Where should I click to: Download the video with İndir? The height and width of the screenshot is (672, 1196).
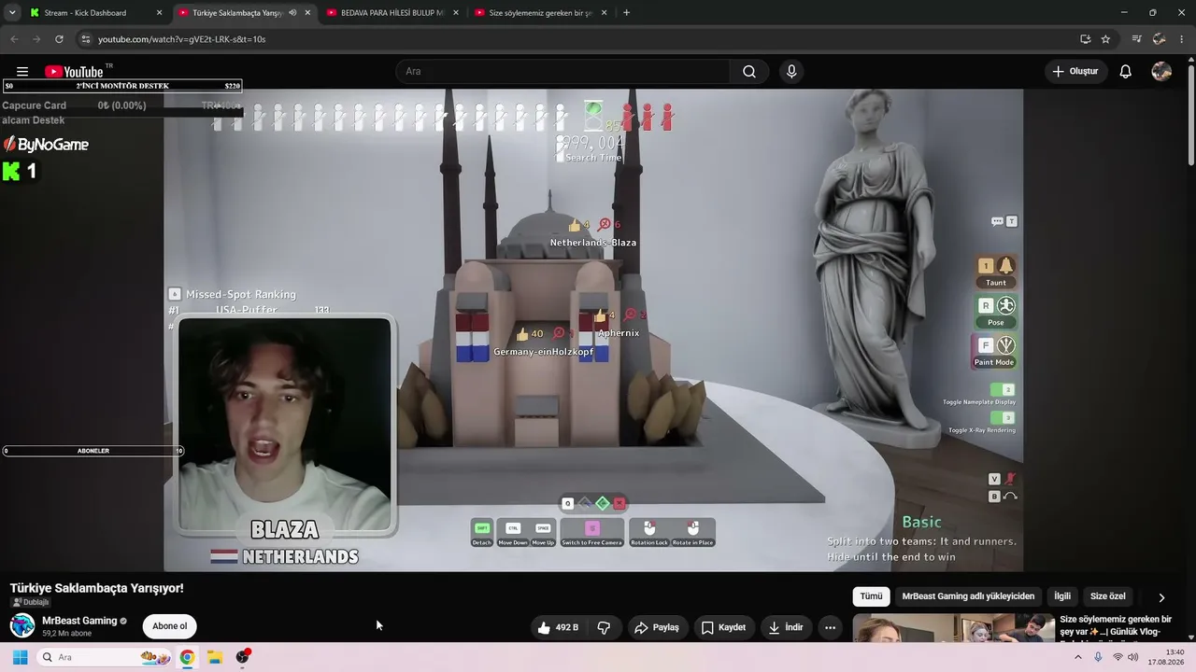(x=786, y=627)
